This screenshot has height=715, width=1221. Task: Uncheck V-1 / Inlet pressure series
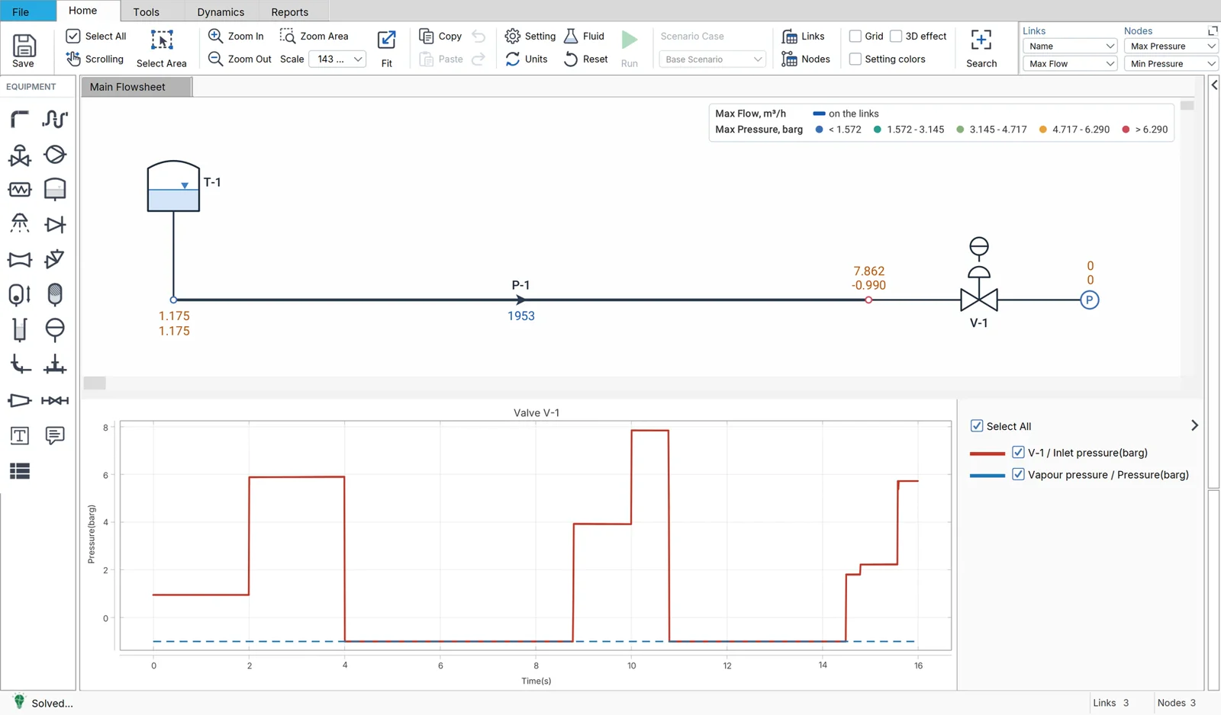click(x=1018, y=452)
